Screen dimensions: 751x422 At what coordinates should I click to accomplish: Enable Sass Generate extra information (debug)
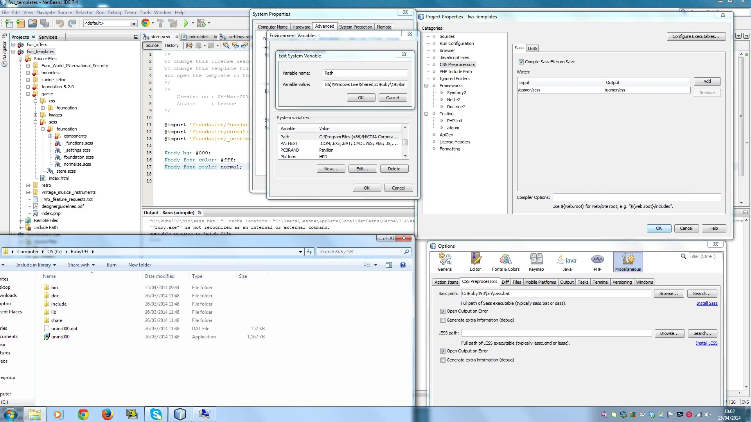point(443,320)
